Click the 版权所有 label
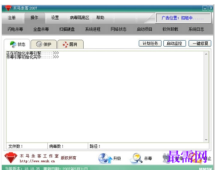This screenshot has height=170, width=215. coord(69,158)
